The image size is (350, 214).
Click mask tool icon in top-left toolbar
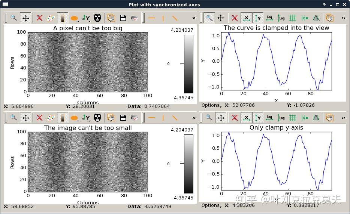coord(97,18)
